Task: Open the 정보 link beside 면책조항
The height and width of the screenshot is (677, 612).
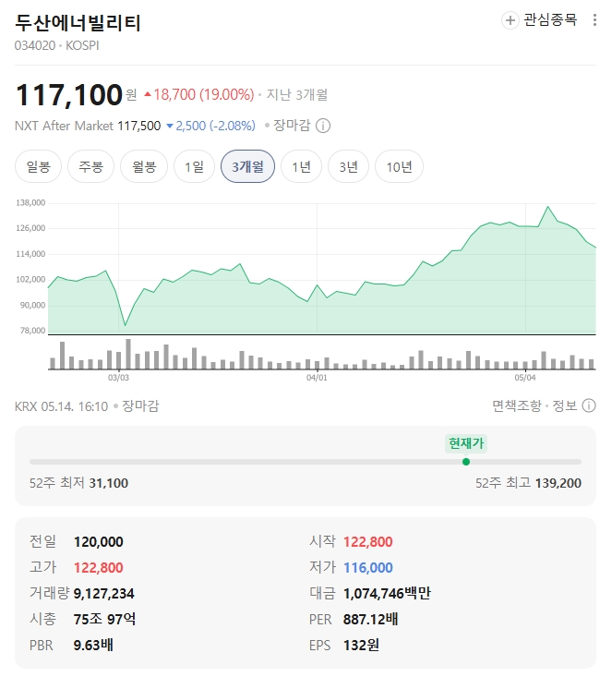Action: pyautogui.click(x=565, y=405)
